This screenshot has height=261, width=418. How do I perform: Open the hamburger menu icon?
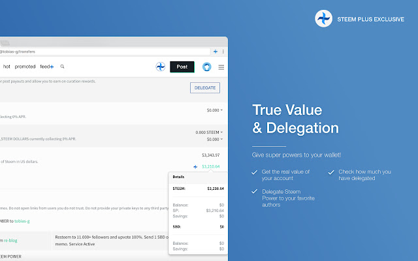(x=221, y=67)
